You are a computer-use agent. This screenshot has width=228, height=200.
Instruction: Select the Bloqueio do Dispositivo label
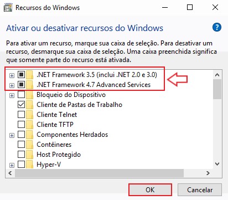coord(71,95)
